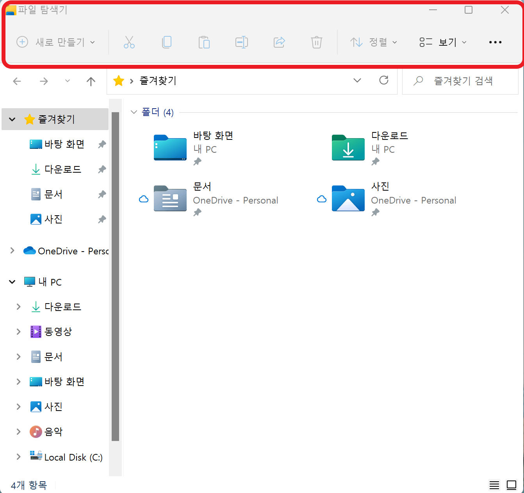Screen dimensions: 524x493
Task: Click the Delete trash can icon
Action: pos(317,42)
